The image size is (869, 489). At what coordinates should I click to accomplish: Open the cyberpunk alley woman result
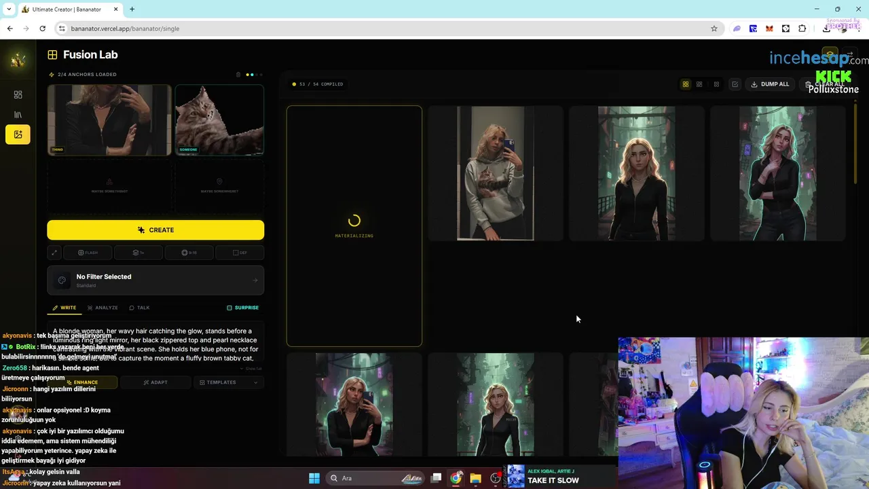coord(637,173)
